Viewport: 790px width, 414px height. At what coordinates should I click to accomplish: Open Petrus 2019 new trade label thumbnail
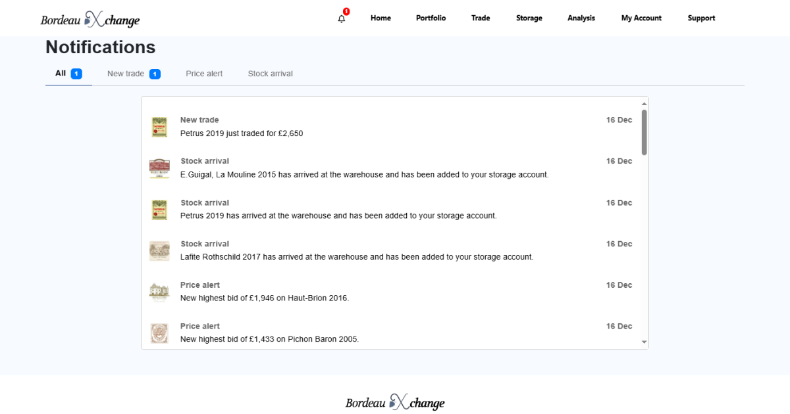click(x=159, y=127)
